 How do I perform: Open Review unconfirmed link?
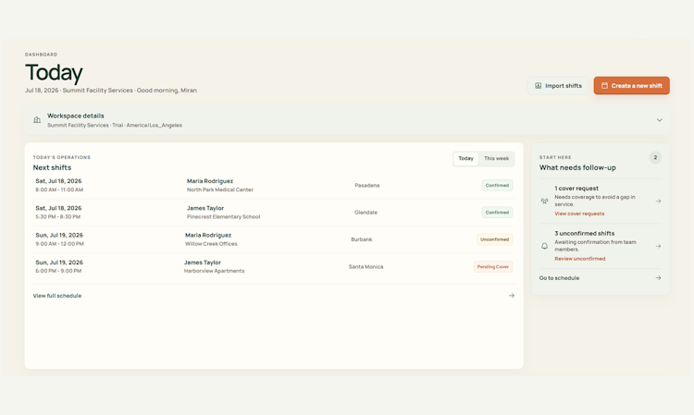point(580,259)
